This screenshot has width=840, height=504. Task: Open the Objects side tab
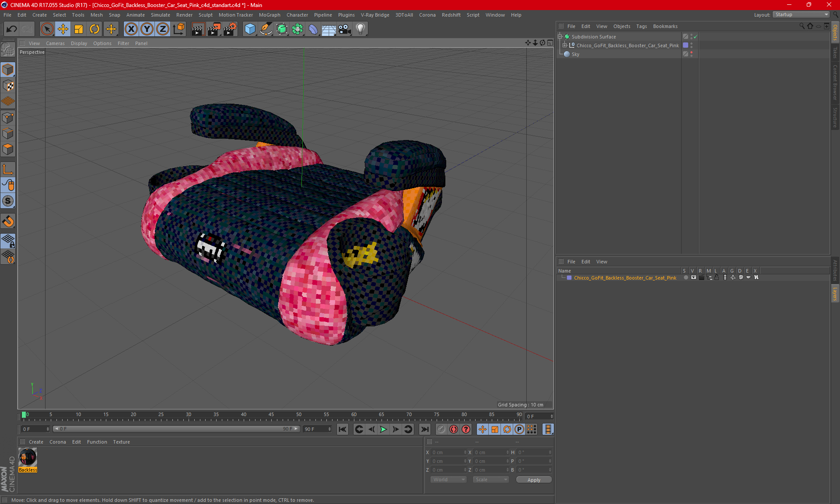point(835,33)
